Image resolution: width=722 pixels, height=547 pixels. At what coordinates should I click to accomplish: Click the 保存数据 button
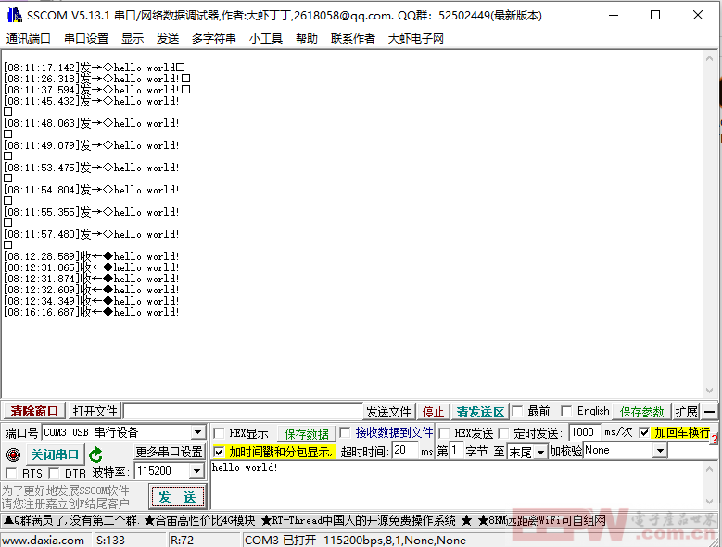click(x=307, y=433)
